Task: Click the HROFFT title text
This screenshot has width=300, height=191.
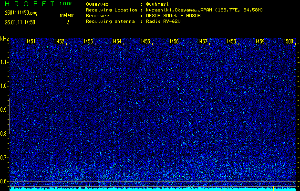Action: (x=26, y=3)
